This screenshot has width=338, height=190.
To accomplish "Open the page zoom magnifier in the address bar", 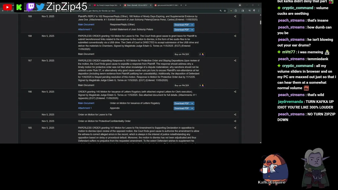I will point(221,11).
